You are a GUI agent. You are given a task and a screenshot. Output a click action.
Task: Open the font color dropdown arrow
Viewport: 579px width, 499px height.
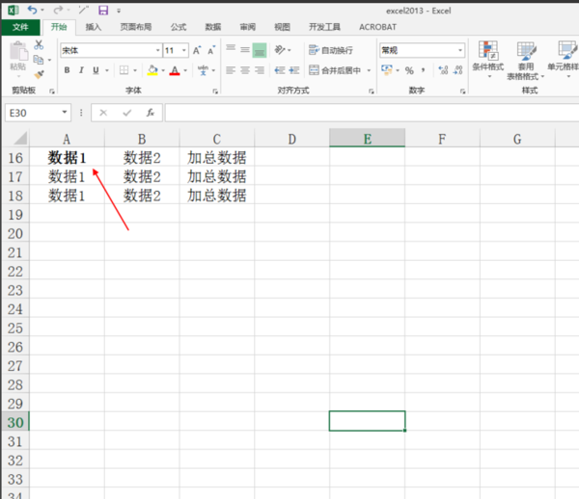click(x=185, y=70)
